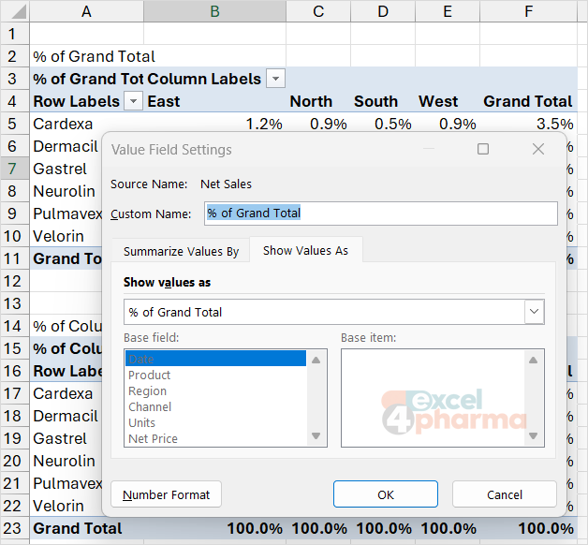Viewport: 588px width, 545px height.
Task: Click the North column label cell
Action: (x=318, y=101)
